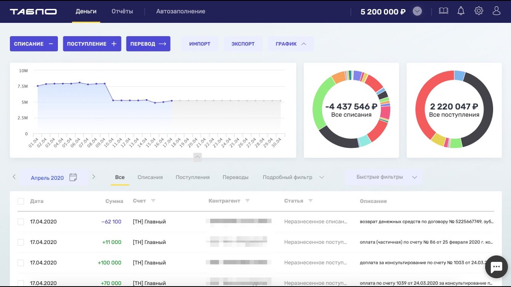This screenshot has width=511, height=287.
Task: Click total balance 5 200 000 ₽
Action: click(383, 12)
